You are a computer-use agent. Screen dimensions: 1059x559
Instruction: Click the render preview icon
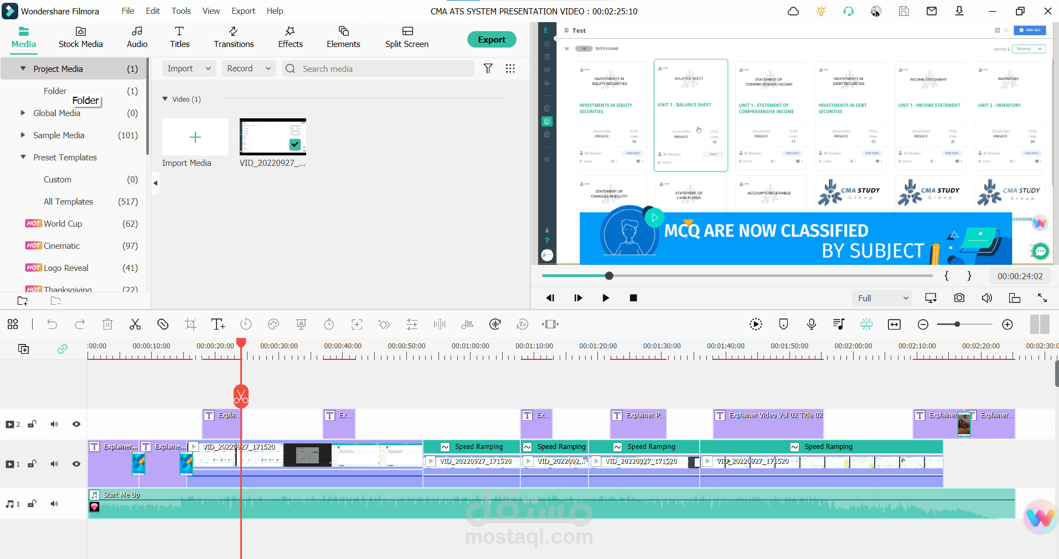click(756, 325)
